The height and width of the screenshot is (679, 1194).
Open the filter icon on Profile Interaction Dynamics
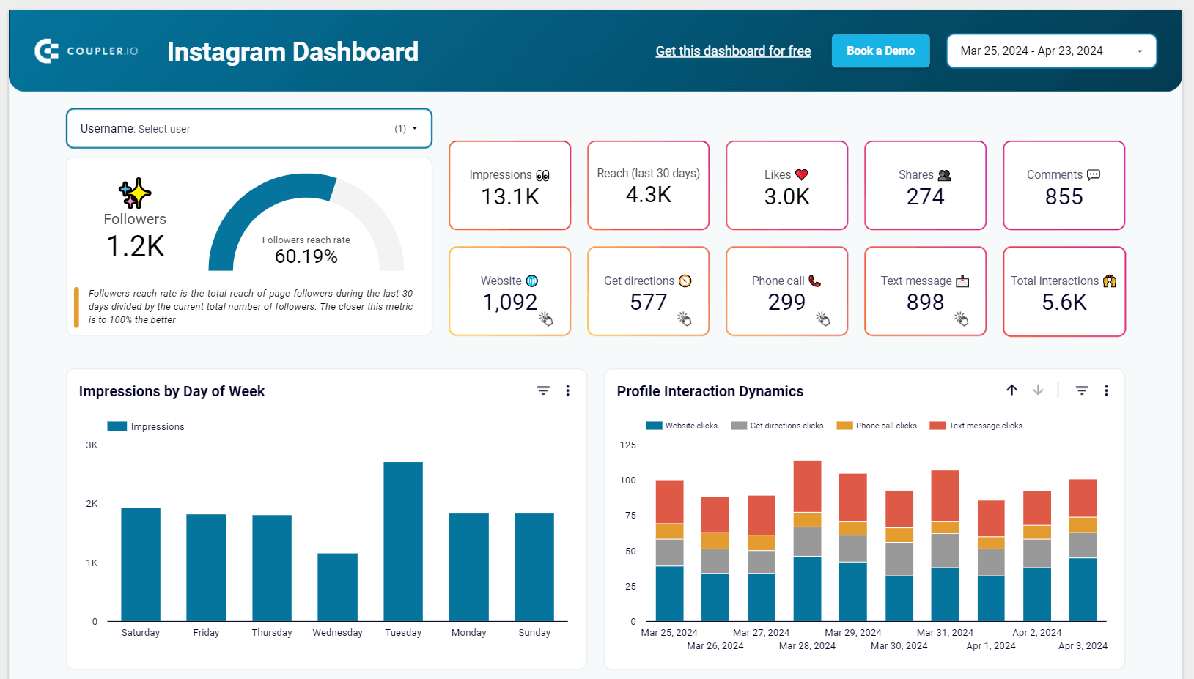coord(1082,390)
